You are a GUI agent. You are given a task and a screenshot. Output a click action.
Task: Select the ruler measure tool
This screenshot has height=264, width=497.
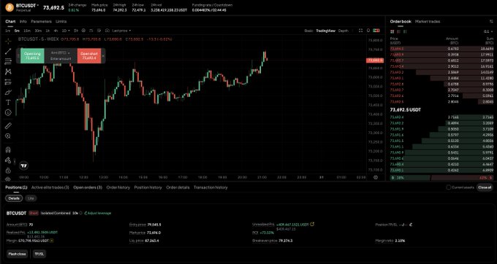(x=8, y=126)
